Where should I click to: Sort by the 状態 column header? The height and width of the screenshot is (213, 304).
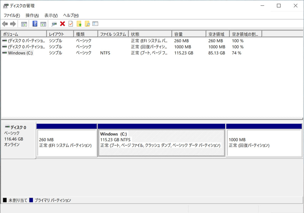pos(150,34)
